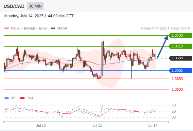The width and height of the screenshot is (193, 131).
Task: Toggle the MA 20 + Bollinger Bands legend label
Action: click(29, 28)
